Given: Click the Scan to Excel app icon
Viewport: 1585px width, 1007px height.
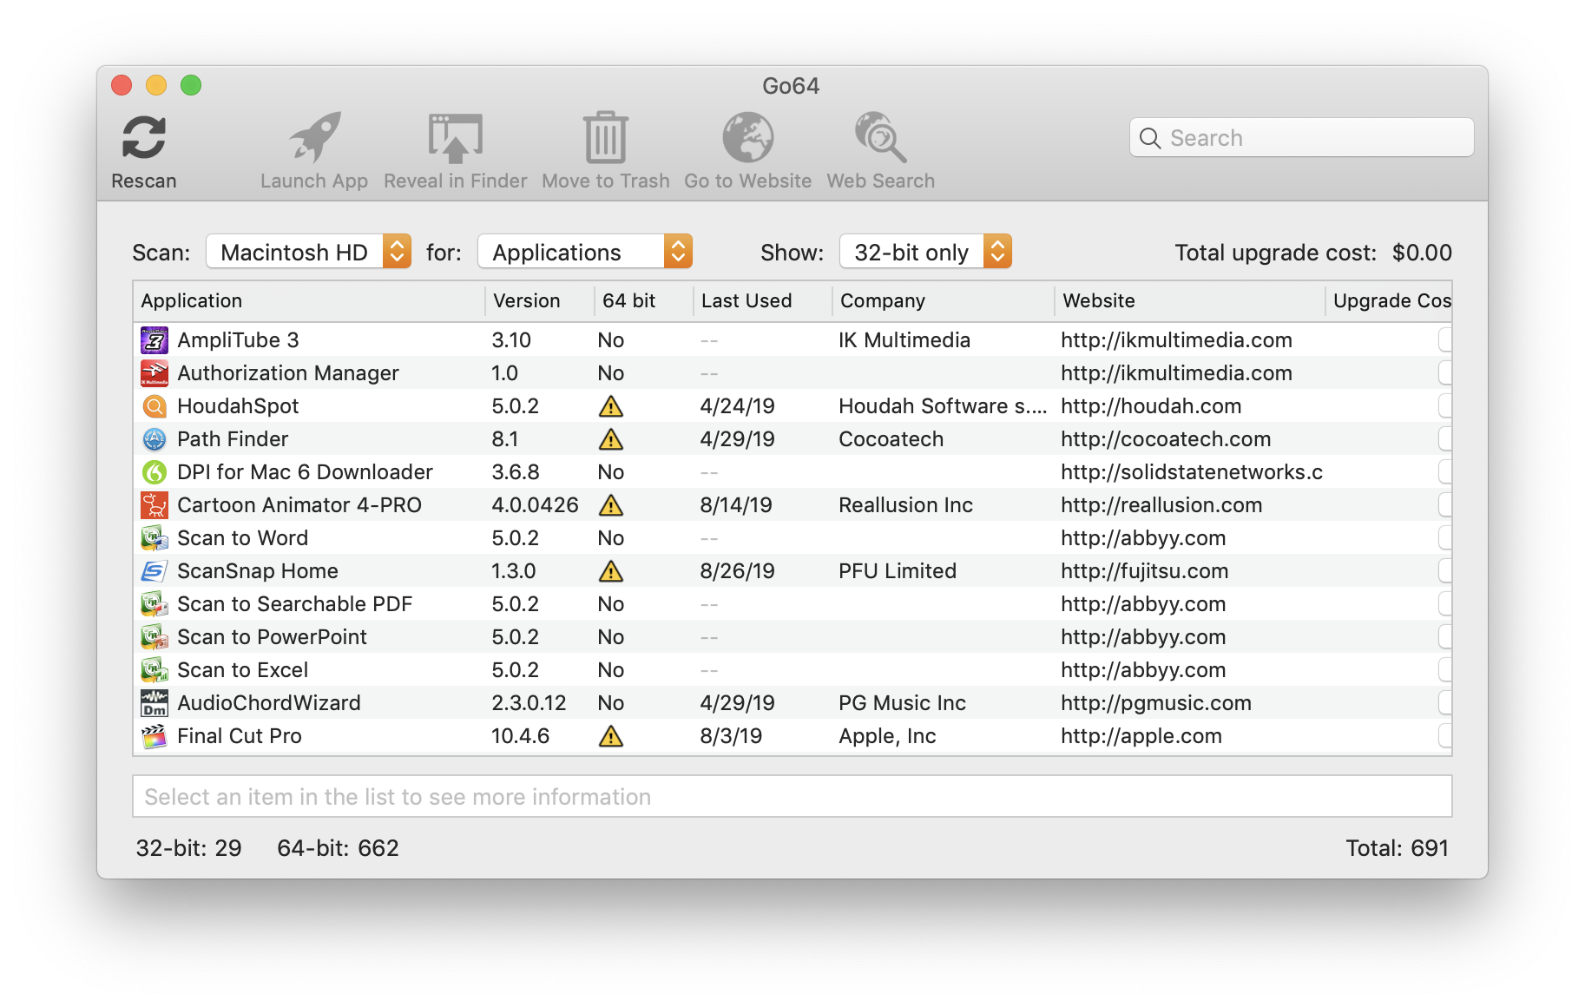Looking at the screenshot, I should click(155, 670).
